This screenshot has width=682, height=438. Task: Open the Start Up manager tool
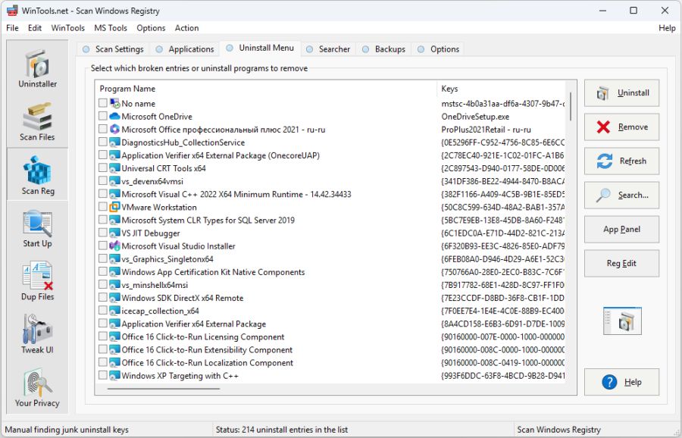(37, 228)
